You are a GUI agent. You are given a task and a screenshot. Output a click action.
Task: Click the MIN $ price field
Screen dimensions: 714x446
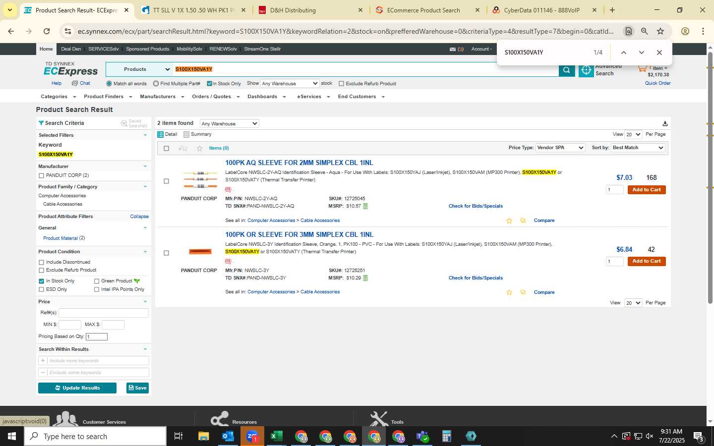pyautogui.click(x=69, y=325)
